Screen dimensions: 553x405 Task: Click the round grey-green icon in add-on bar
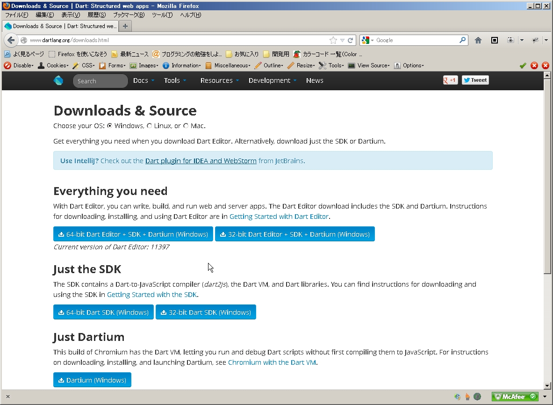477,397
